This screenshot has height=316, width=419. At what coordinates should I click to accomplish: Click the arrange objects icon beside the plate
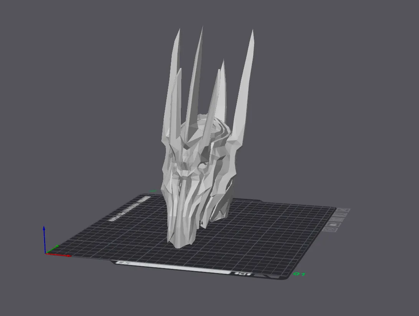[336, 220]
